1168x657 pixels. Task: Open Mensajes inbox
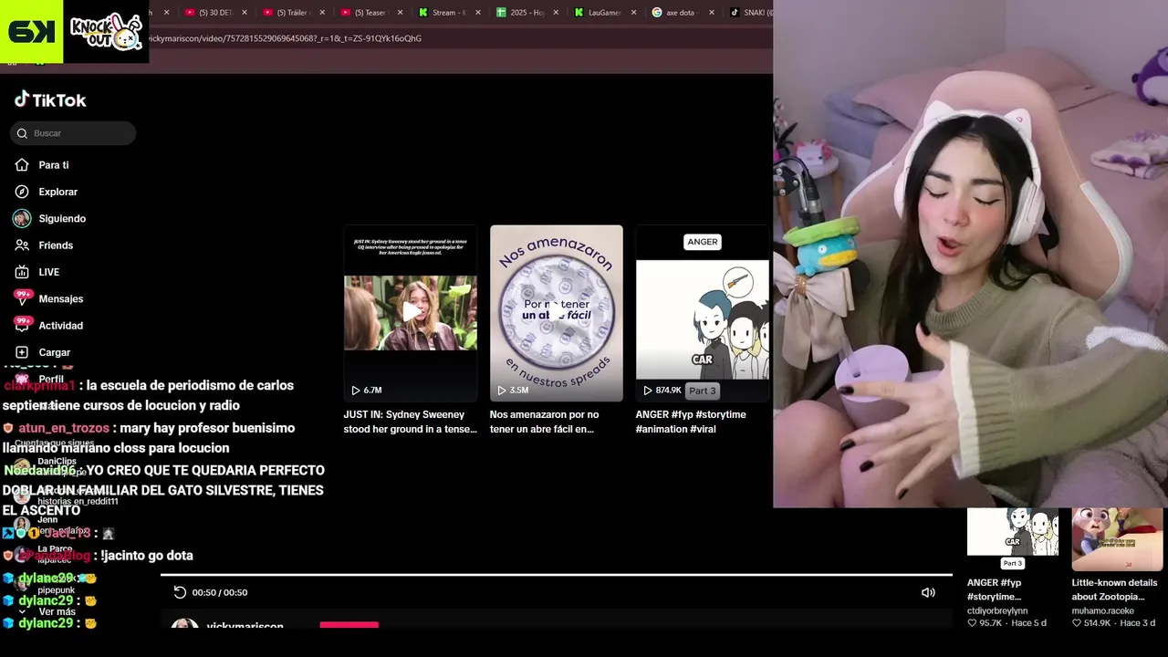60,298
